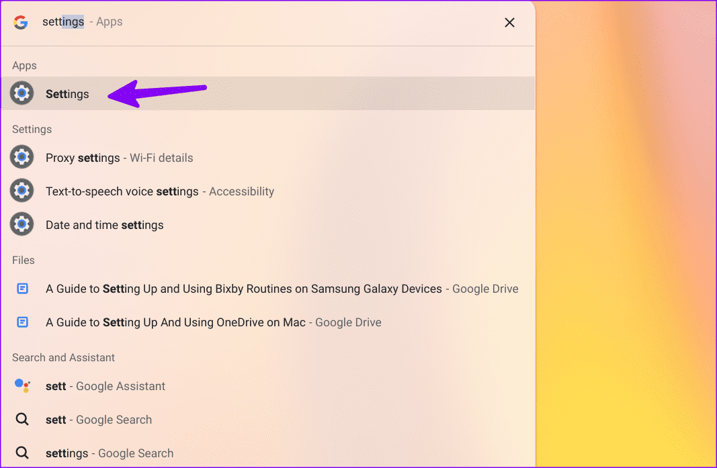This screenshot has height=468, width=717.
Task: Click the document icon of Bixby Routines guide
Action: point(22,288)
